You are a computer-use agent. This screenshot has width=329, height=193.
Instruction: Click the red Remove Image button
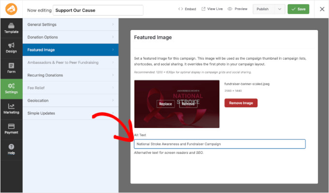tap(241, 103)
